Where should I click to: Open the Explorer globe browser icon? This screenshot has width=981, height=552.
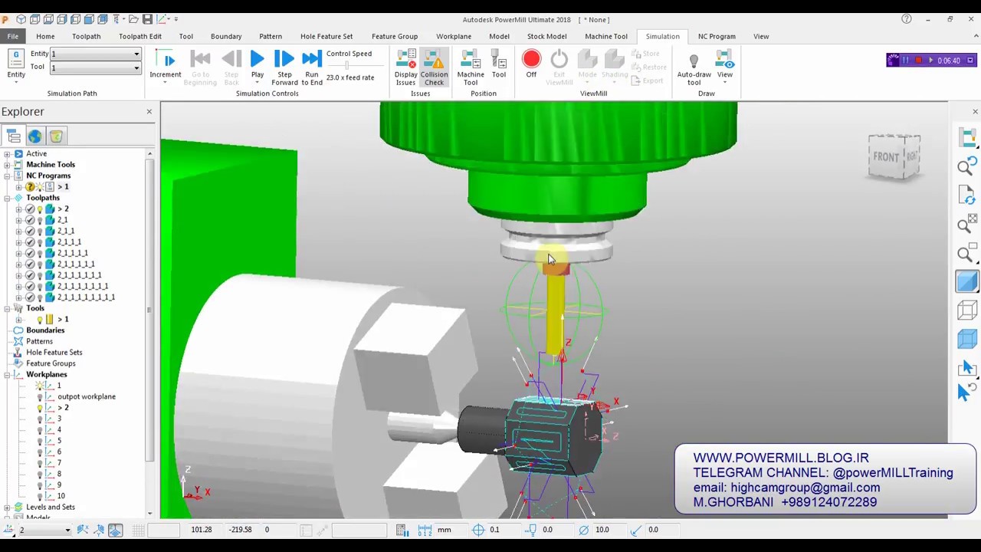tap(34, 136)
